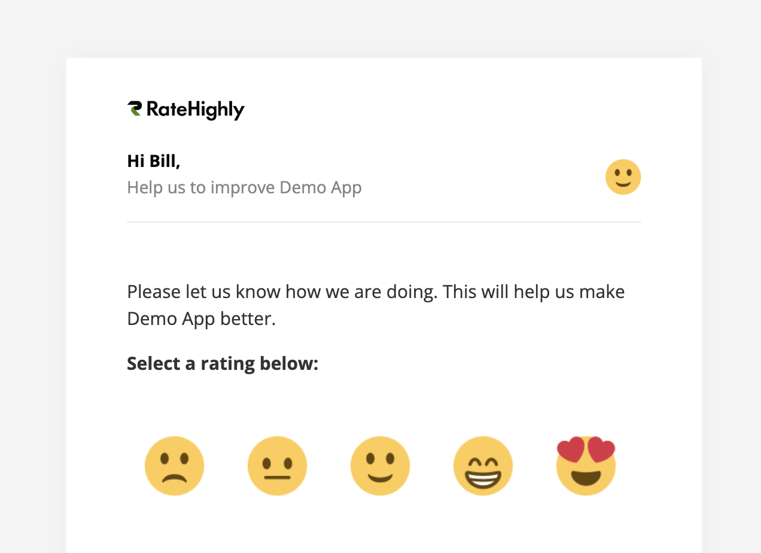The image size is (761, 553).
Task: Select the slightly smiling face rating emoji
Action: (x=380, y=466)
